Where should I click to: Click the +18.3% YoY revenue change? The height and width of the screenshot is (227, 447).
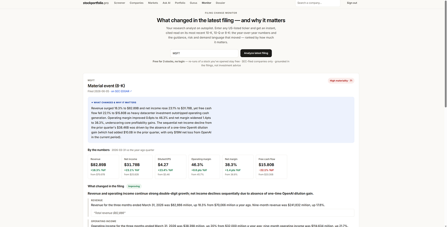point(98,170)
